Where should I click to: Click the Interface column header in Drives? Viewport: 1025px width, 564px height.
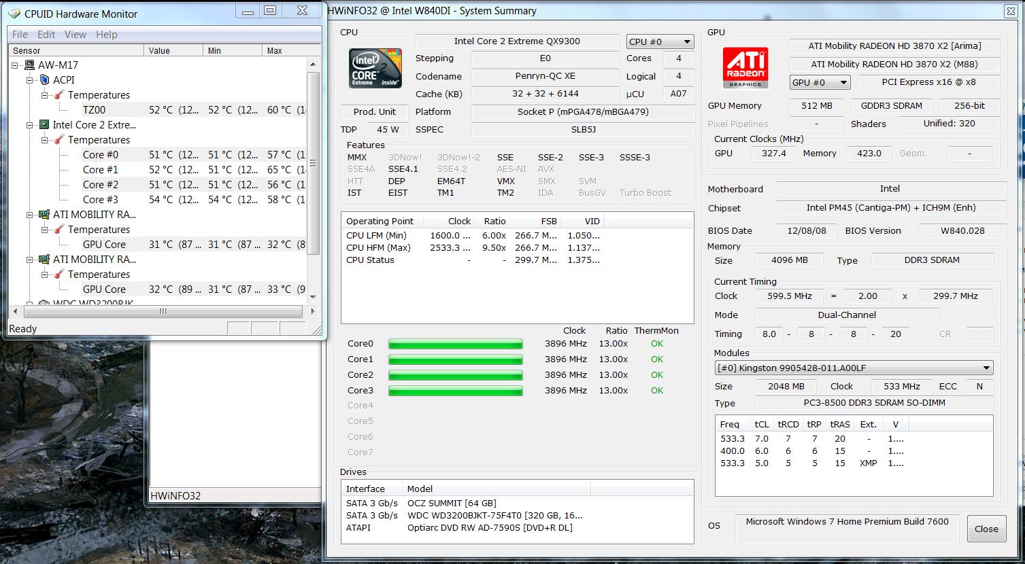372,489
